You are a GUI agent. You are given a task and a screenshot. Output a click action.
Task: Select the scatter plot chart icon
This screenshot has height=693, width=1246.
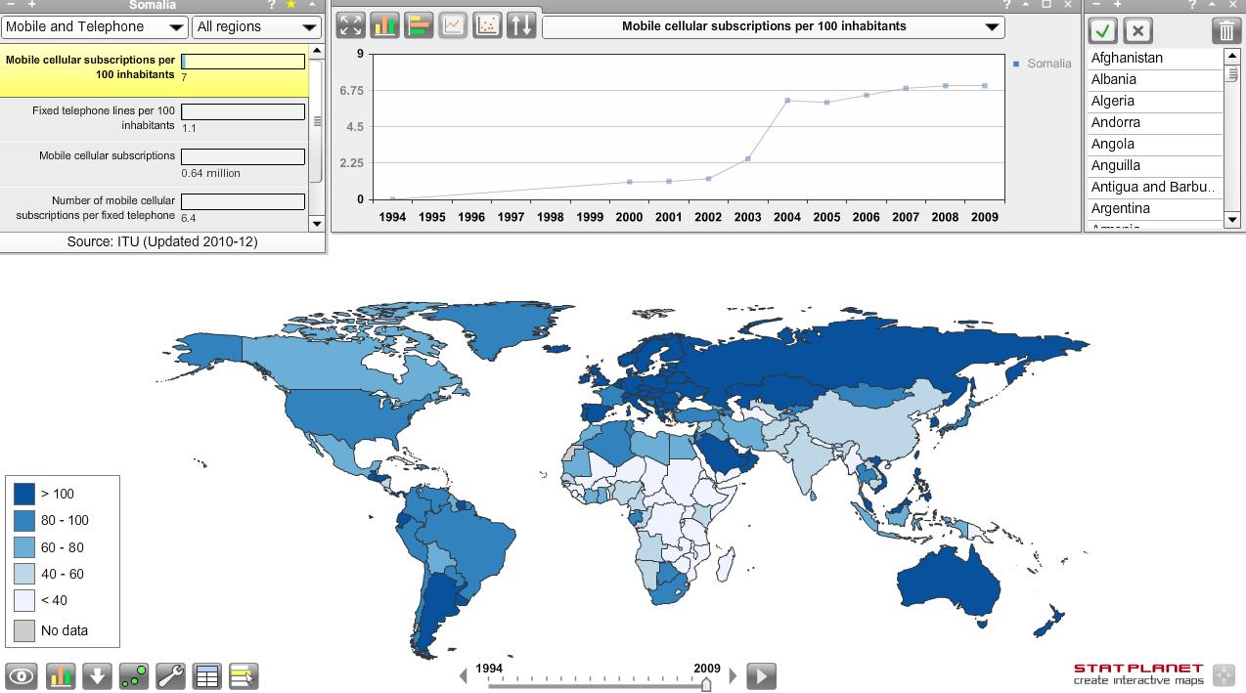[x=487, y=25]
